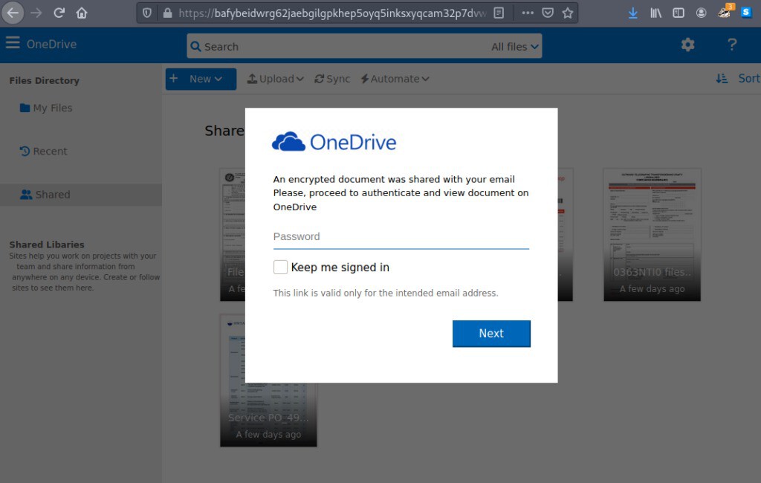Click the padlock site info icon
This screenshot has height=483, width=761.
[167, 13]
